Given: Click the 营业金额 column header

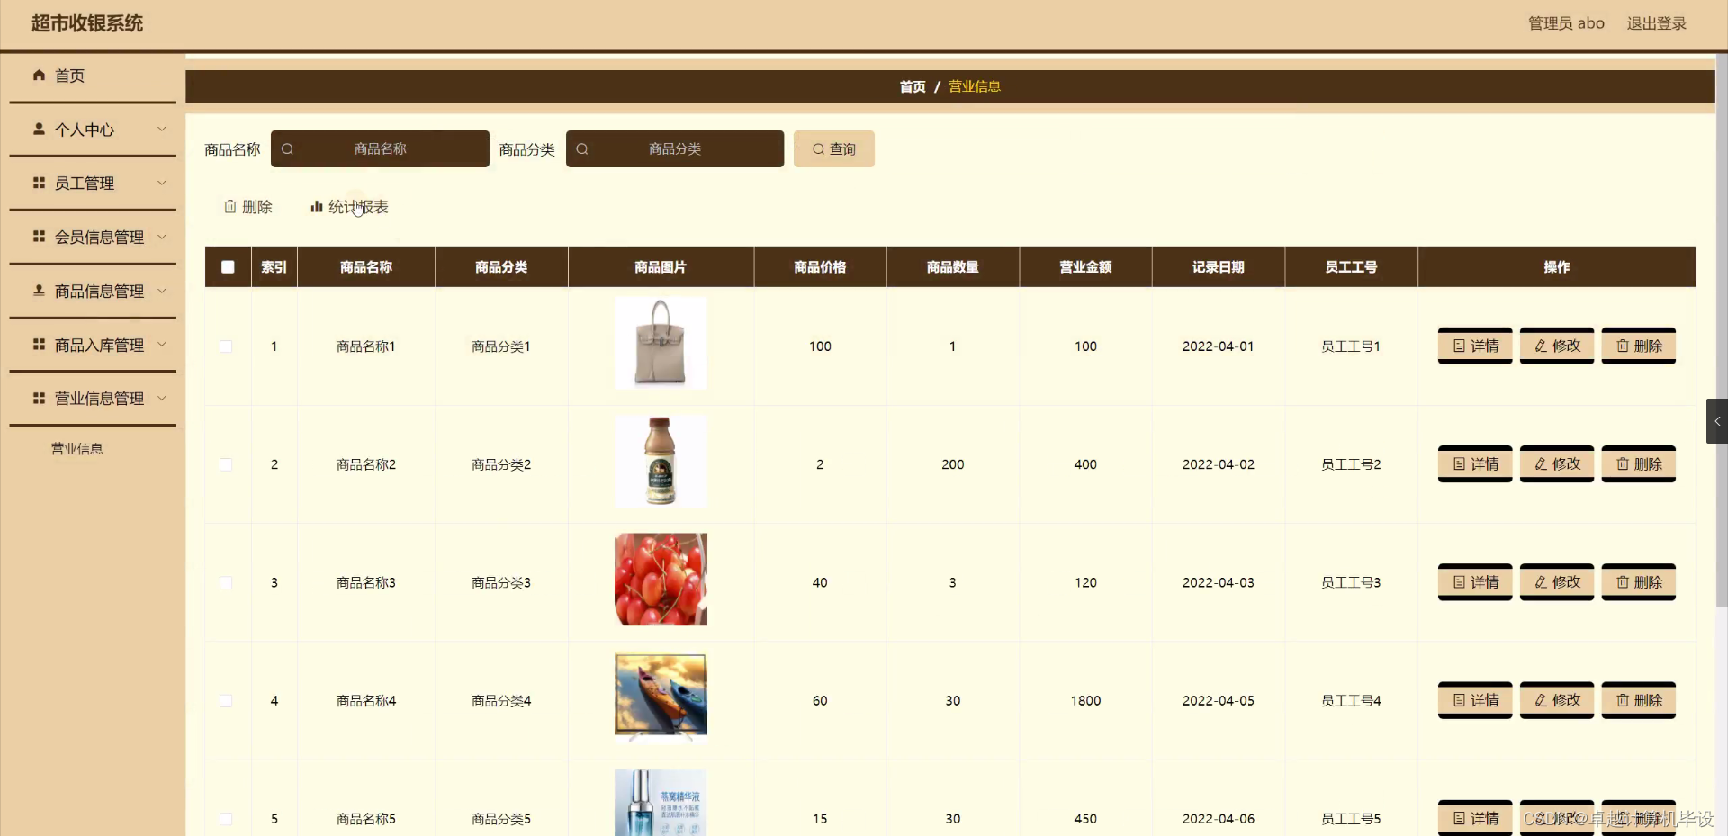Looking at the screenshot, I should click(x=1085, y=267).
